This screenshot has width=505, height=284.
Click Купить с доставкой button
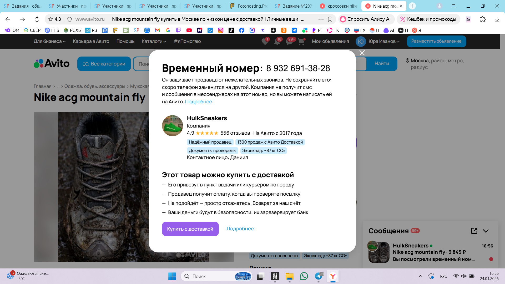point(190,229)
